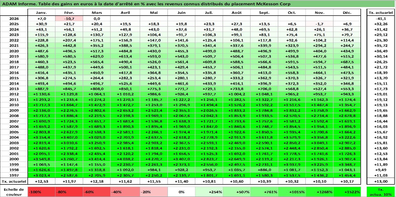This screenshot has width=396, height=197.
Task: Select the -40% color scale box
Action: 125,192
